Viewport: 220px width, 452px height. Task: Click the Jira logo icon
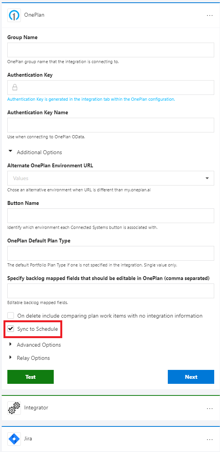14,439
